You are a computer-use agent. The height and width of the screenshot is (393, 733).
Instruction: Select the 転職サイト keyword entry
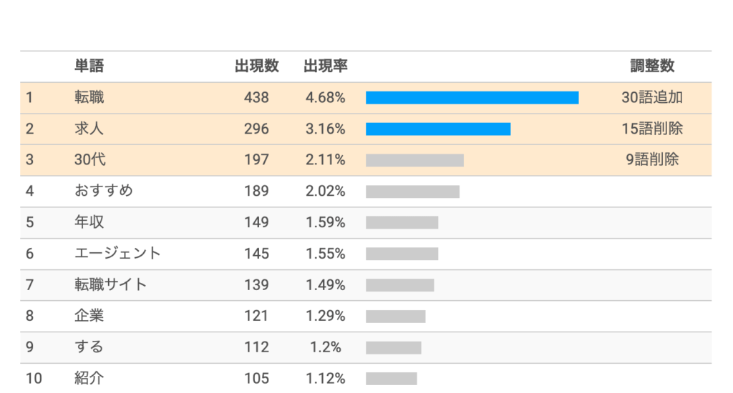pyautogui.click(x=110, y=284)
